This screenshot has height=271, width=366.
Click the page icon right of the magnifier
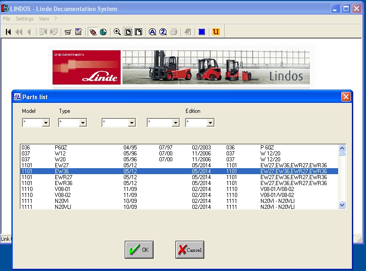pyautogui.click(x=128, y=32)
